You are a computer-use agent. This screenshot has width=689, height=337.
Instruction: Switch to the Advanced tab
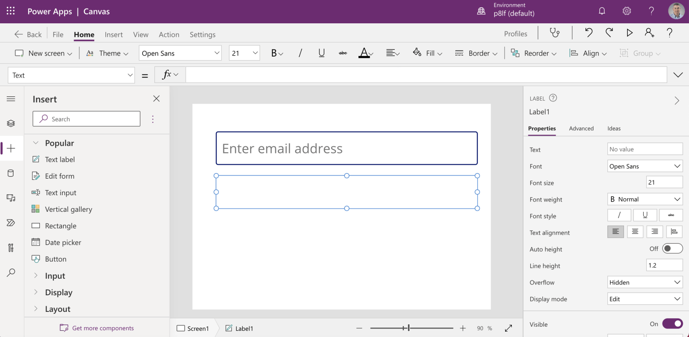[581, 128]
